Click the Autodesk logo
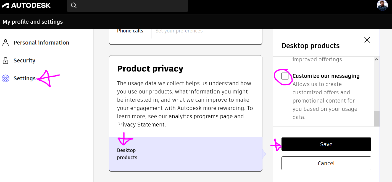 point(26,5)
